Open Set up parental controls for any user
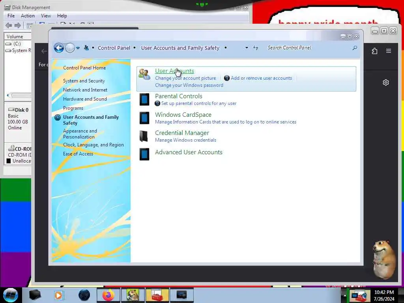 (x=199, y=103)
